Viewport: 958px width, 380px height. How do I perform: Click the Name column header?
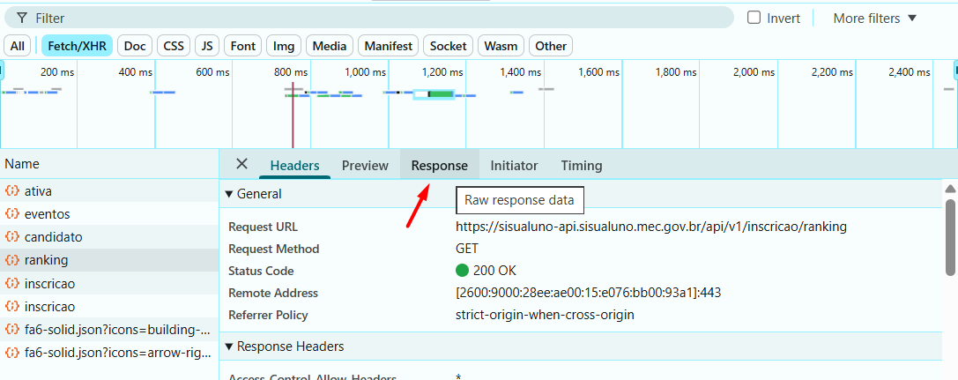tap(109, 164)
